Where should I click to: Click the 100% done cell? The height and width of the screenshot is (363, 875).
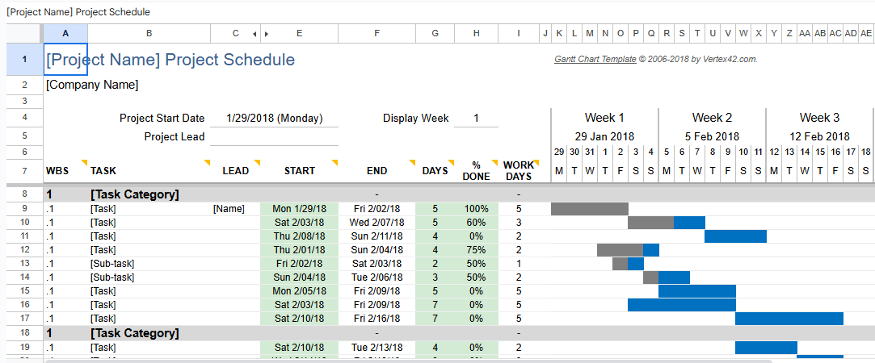pyautogui.click(x=476, y=209)
